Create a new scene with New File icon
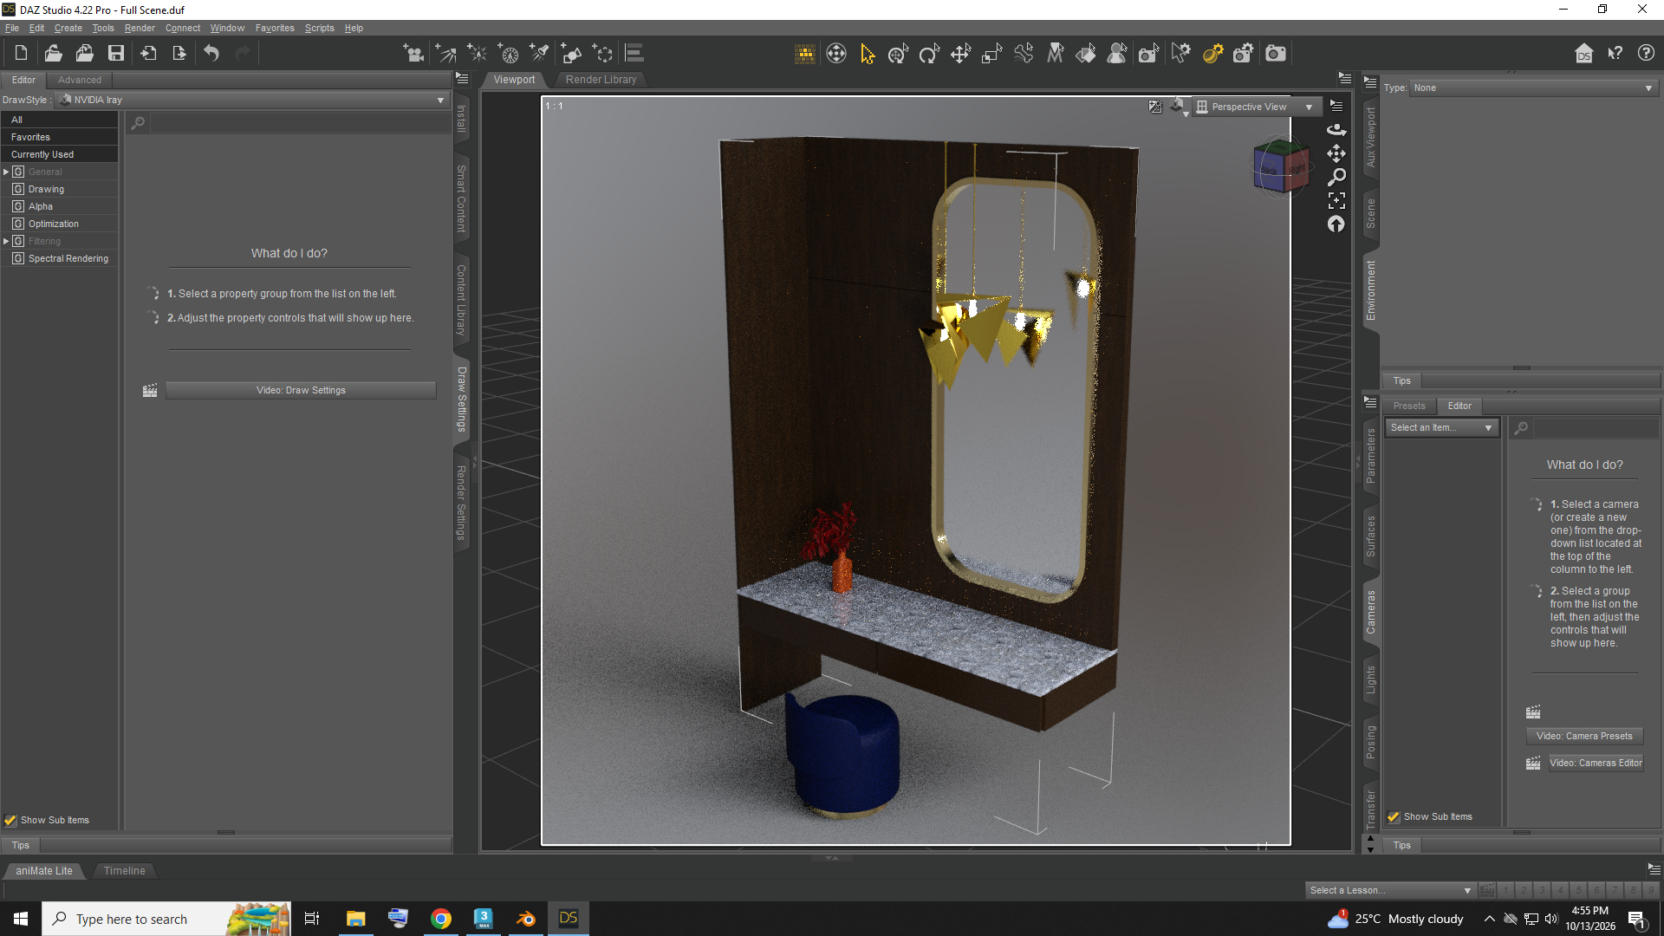The image size is (1664, 936). pyautogui.click(x=21, y=54)
